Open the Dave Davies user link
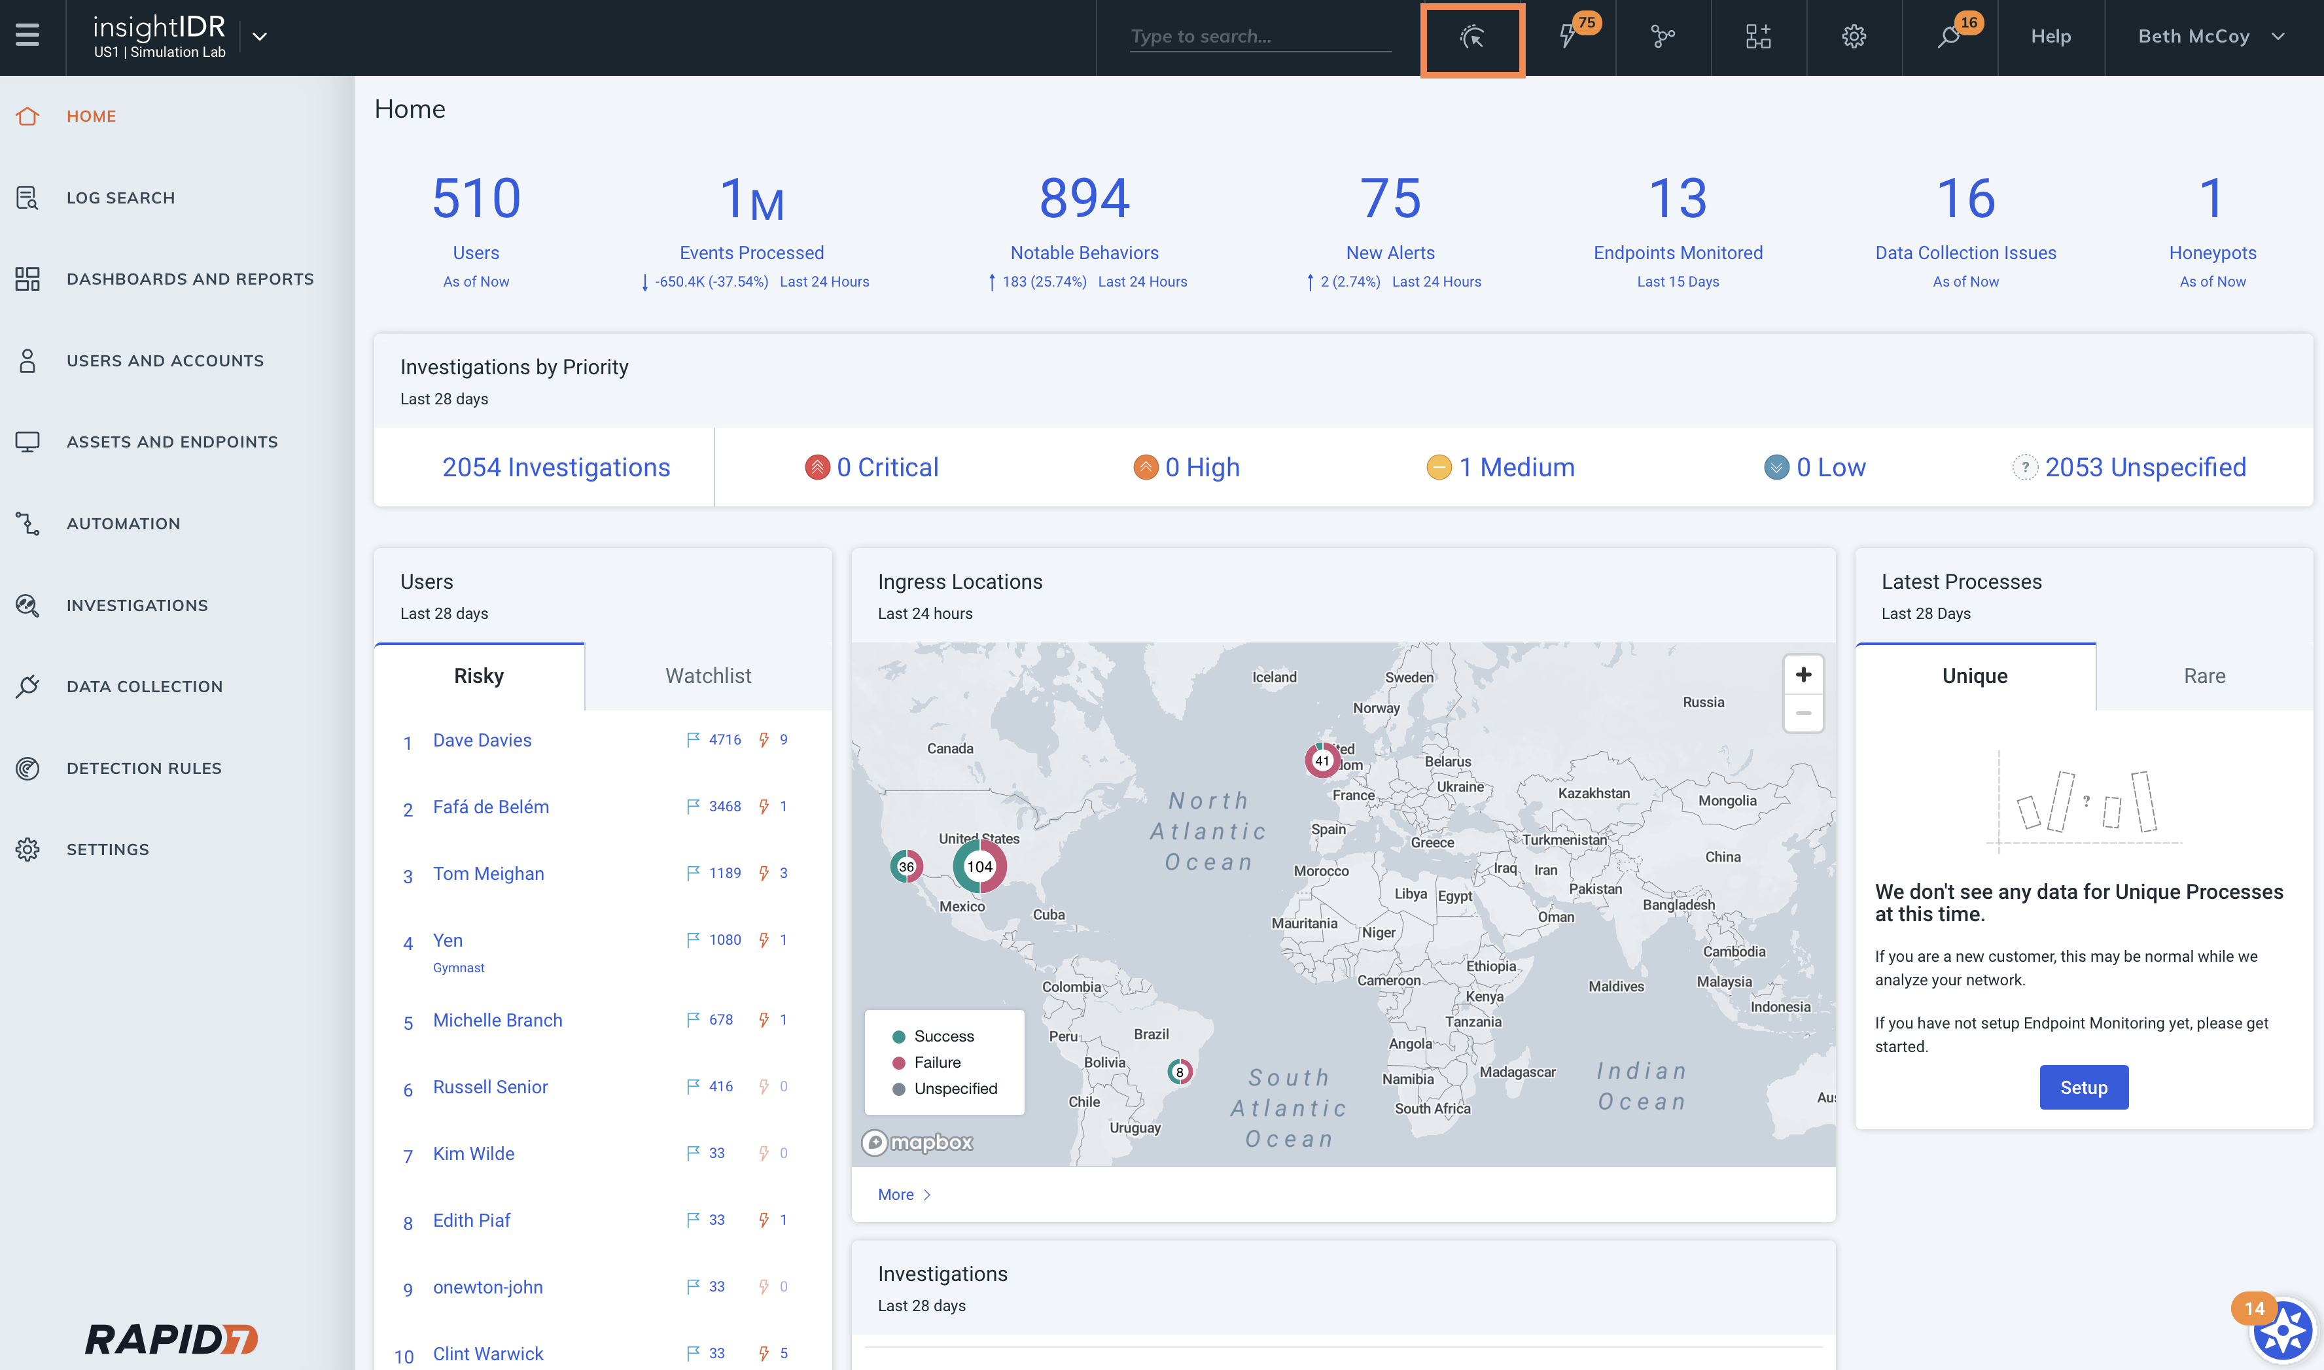 pyautogui.click(x=482, y=741)
